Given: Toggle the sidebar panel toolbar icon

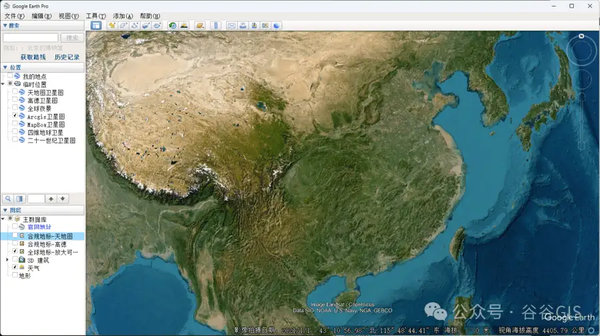Looking at the screenshot, I should click(x=96, y=25).
